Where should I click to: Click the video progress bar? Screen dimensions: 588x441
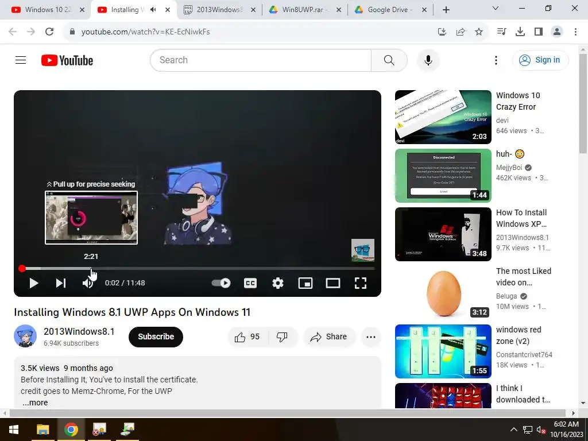coord(198,269)
